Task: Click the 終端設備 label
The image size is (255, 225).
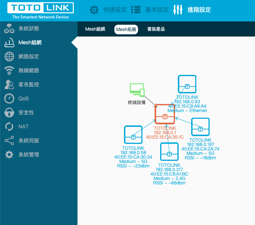Action: [137, 103]
